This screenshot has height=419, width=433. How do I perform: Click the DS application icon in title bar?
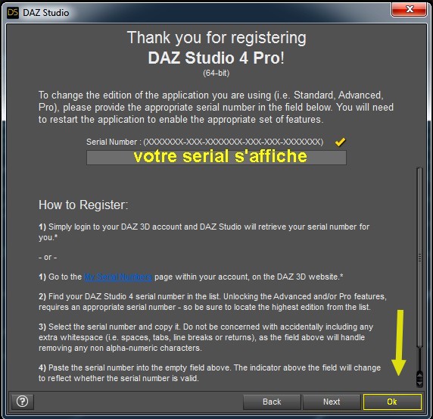click(13, 12)
